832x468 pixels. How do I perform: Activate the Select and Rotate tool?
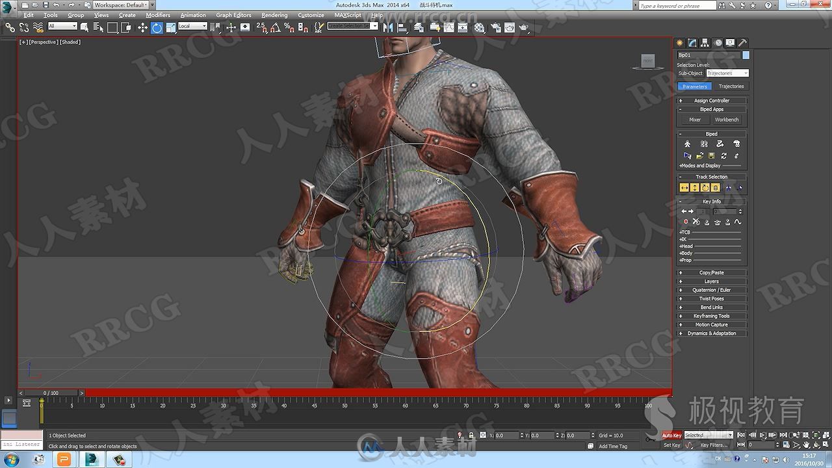(157, 27)
